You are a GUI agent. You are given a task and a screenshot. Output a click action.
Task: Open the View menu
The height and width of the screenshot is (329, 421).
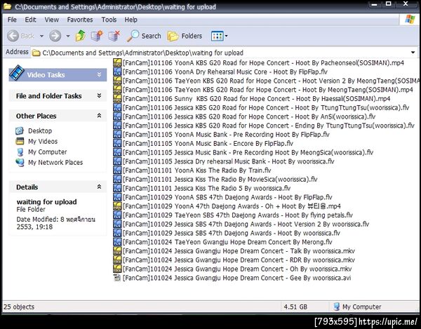pos(51,20)
